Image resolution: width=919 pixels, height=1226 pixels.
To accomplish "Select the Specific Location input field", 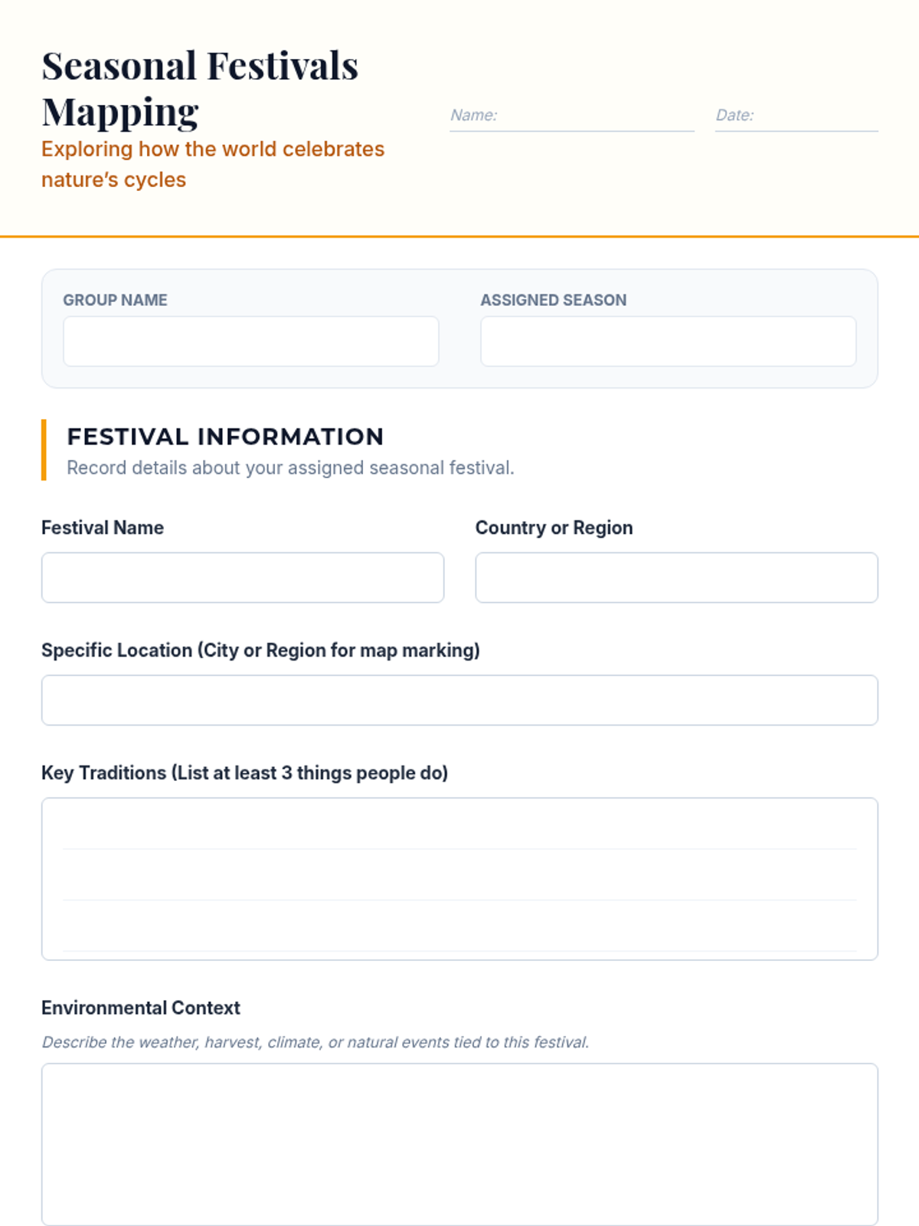I will pyautogui.click(x=459, y=700).
